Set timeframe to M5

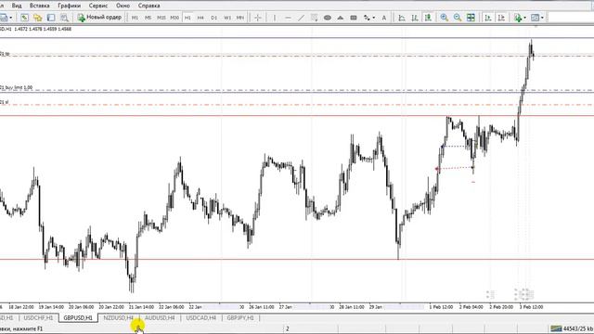(148, 18)
